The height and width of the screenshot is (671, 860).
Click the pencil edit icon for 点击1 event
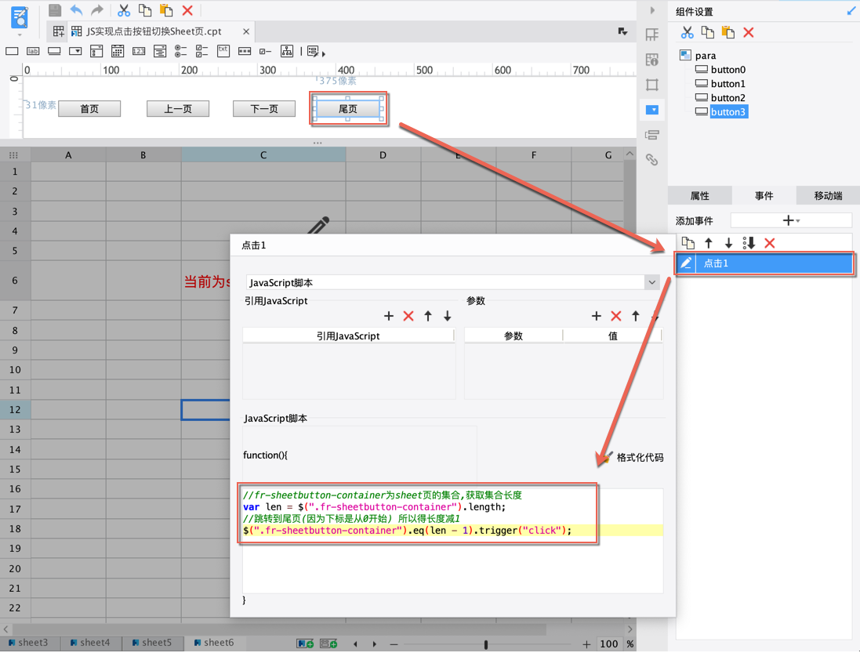coord(686,263)
